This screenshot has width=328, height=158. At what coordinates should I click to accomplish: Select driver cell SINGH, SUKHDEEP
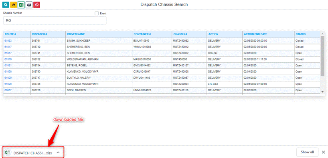point(99,41)
